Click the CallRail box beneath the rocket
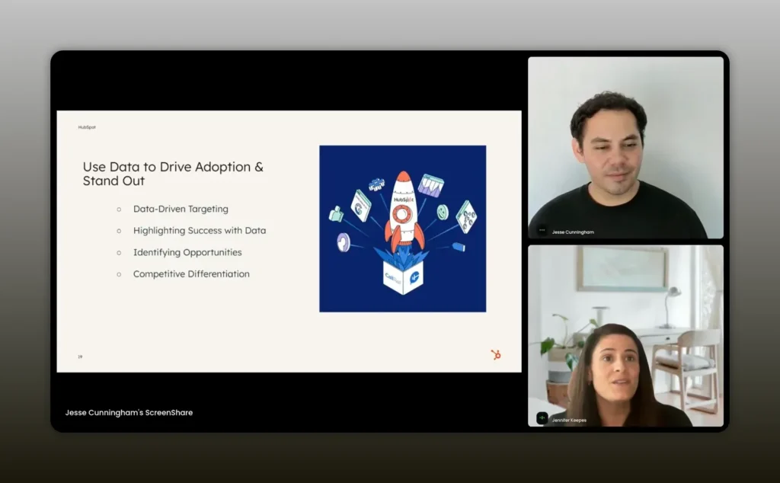The height and width of the screenshot is (483, 780). [402, 278]
